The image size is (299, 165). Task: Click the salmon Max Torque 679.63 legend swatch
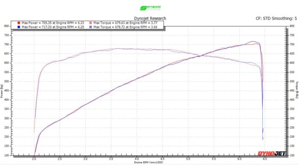(91, 23)
